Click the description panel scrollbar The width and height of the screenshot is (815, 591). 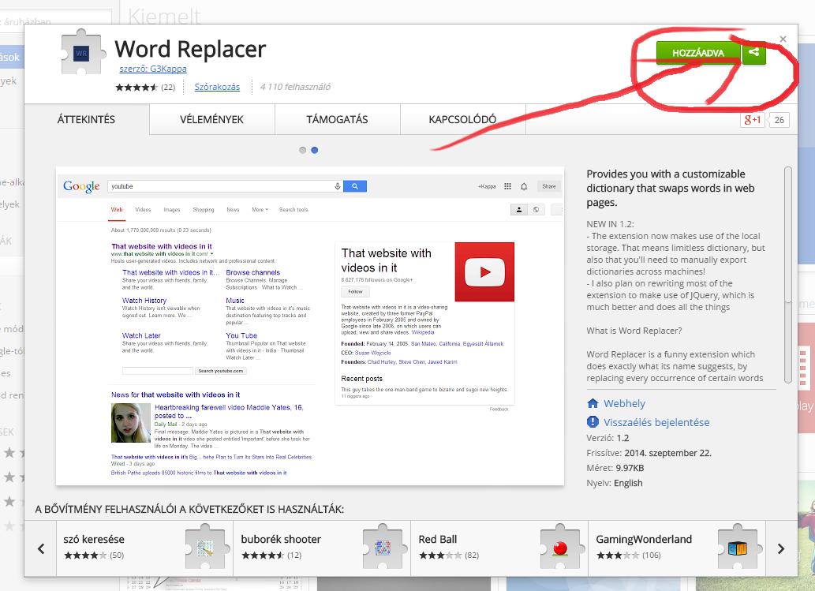click(788, 275)
